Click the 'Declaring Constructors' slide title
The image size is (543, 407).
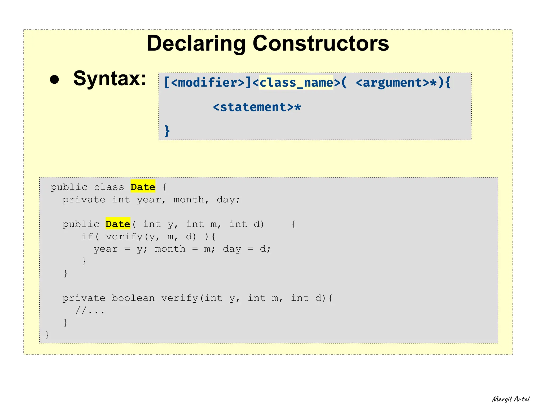pyautogui.click(x=268, y=43)
